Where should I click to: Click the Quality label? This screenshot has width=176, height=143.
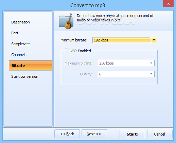tap(86, 74)
